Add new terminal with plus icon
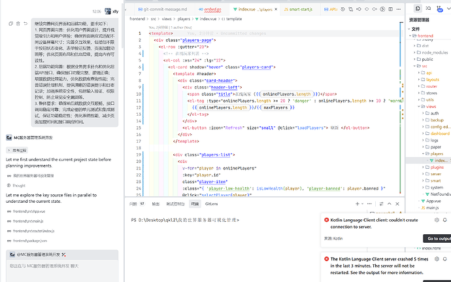 pos(358,203)
